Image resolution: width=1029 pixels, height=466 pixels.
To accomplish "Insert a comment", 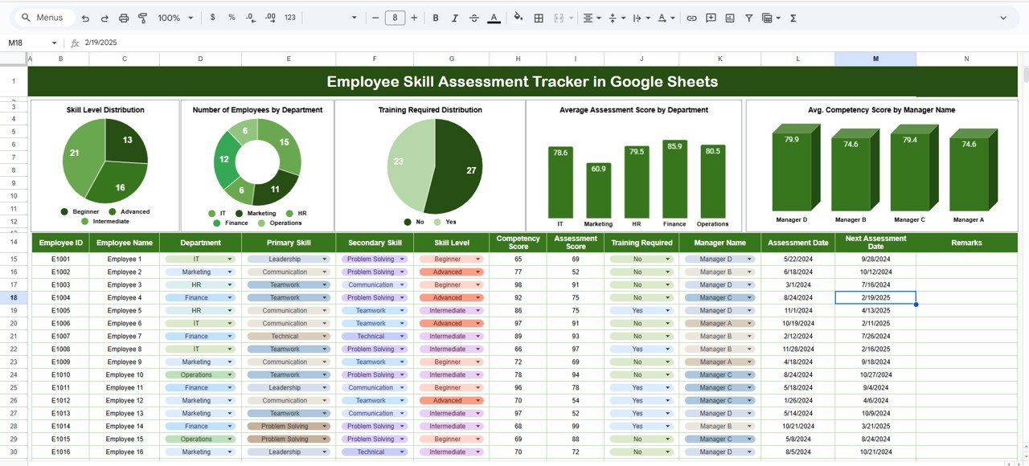I will [711, 17].
